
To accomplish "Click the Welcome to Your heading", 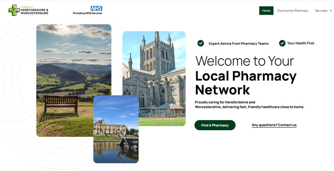I will pyautogui.click(x=245, y=61).
